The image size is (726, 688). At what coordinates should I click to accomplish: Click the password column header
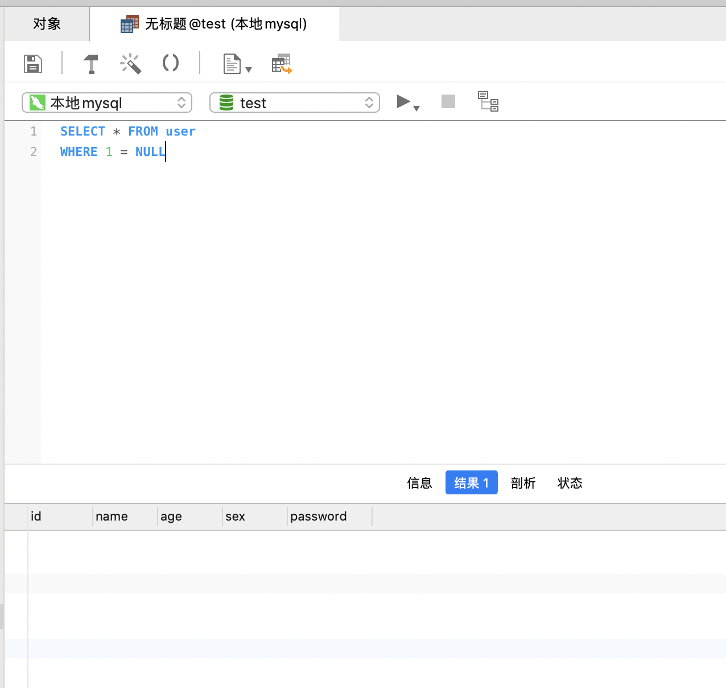coord(330,517)
